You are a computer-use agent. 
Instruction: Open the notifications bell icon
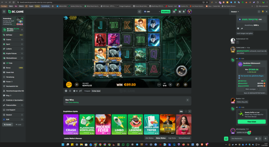(184, 12)
